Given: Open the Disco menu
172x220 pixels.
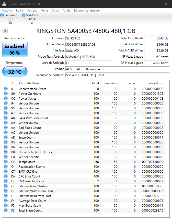Looking at the screenshot, I should [55, 11].
